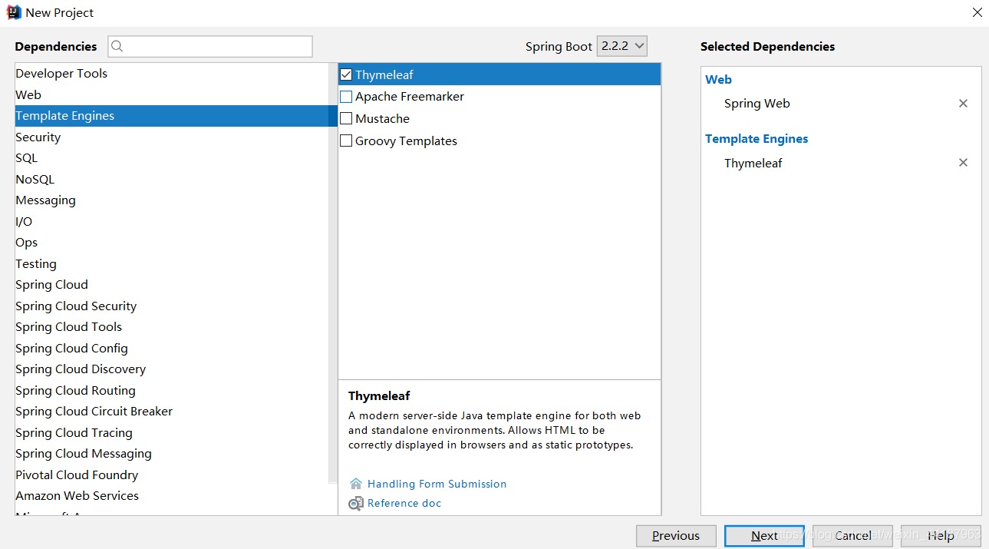The width and height of the screenshot is (989, 549).
Task: Select the Testing category
Action: pyautogui.click(x=173, y=264)
